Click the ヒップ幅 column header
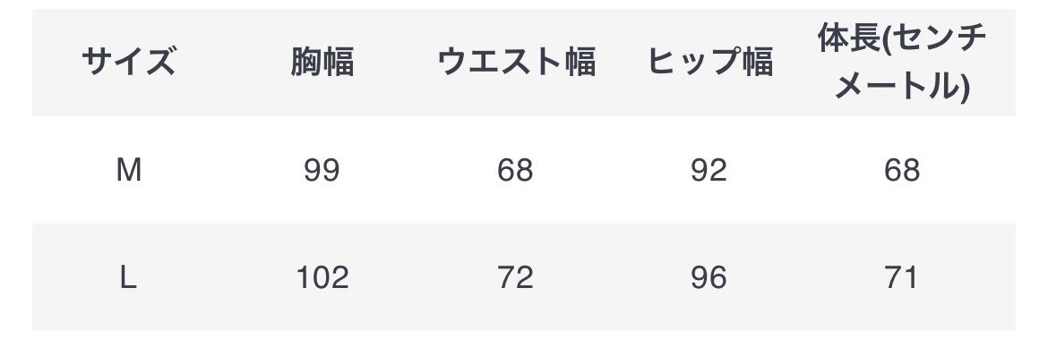Image resolution: width=1048 pixels, height=339 pixels. coord(709,62)
